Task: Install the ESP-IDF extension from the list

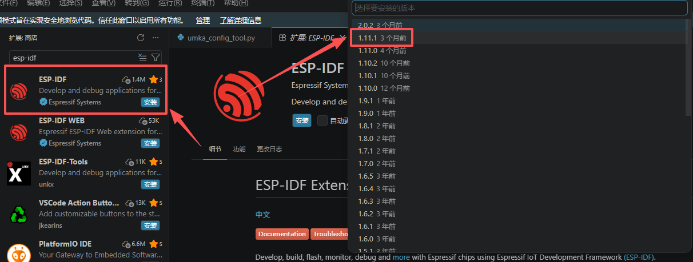Action: tap(150, 103)
